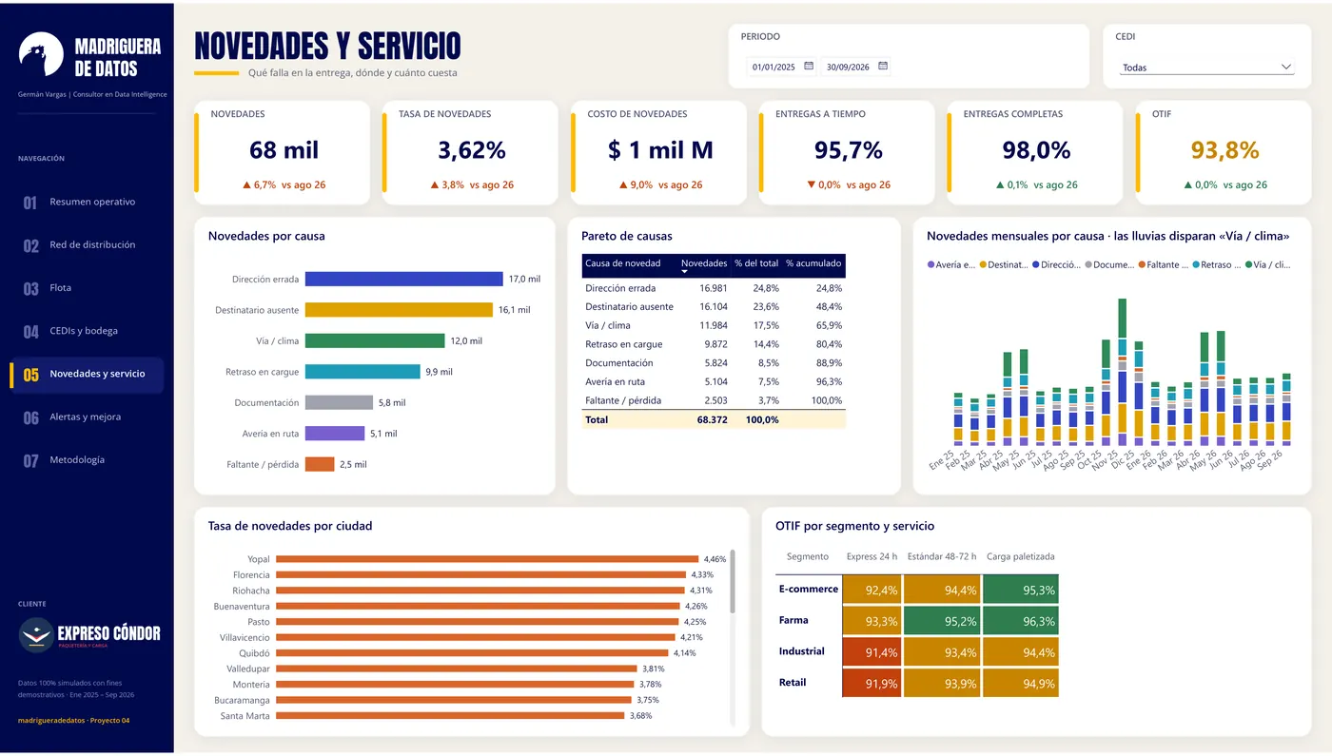
Task: Select the Vía / clima green bar
Action: (375, 340)
